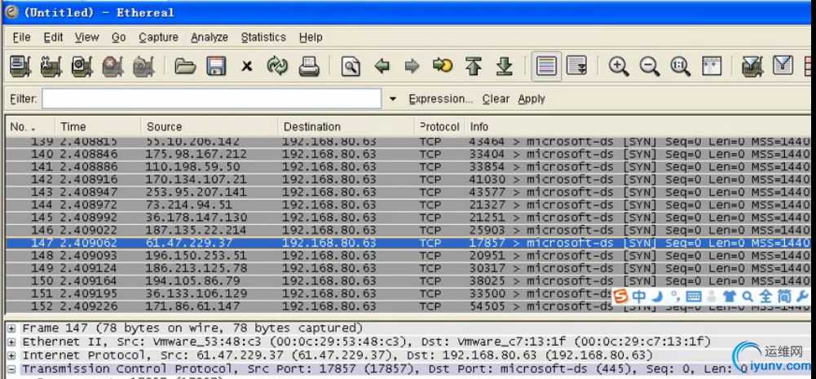This screenshot has height=379, width=816.
Task: Open a capture file folder icon
Action: click(185, 66)
